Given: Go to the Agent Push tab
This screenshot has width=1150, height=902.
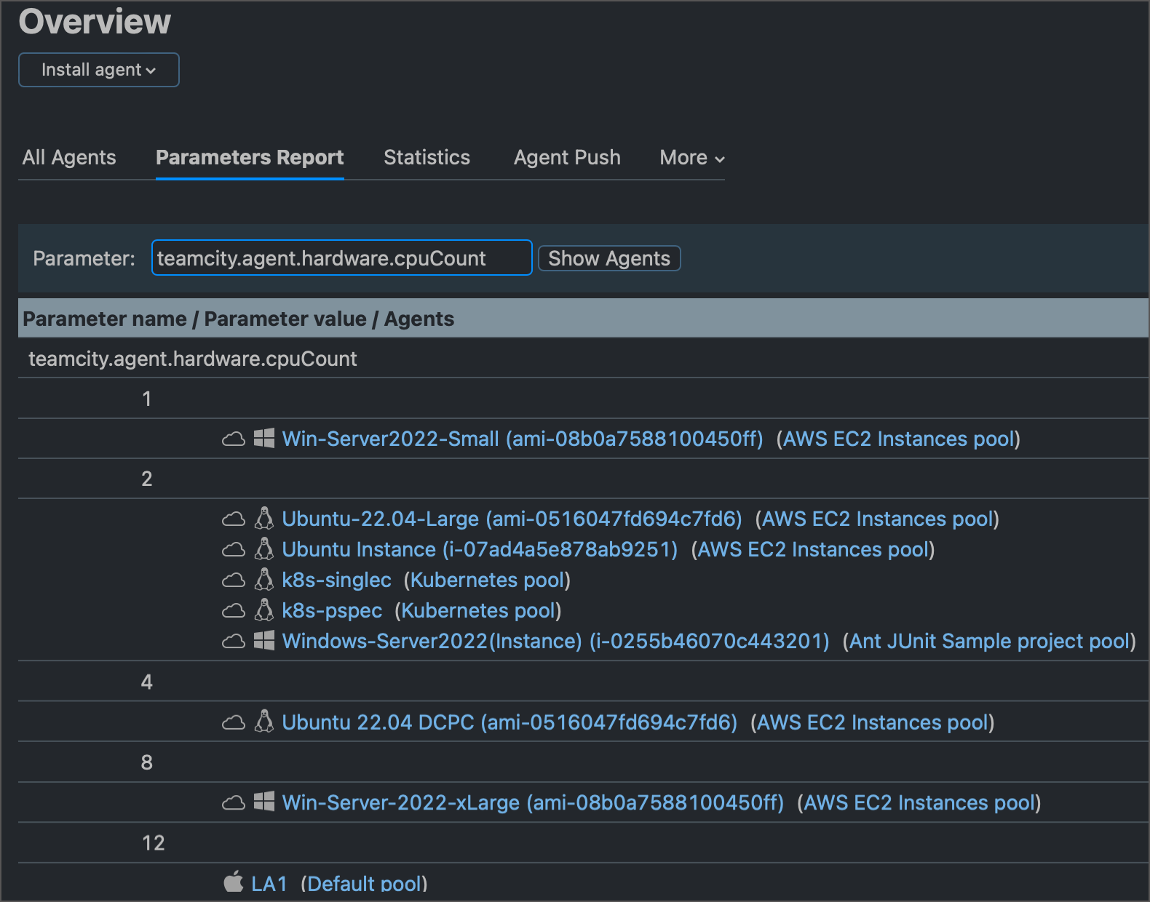Looking at the screenshot, I should coord(567,158).
